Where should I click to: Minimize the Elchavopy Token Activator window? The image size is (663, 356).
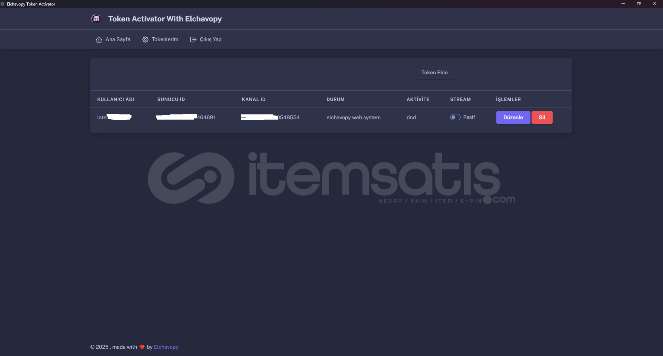pos(623,4)
